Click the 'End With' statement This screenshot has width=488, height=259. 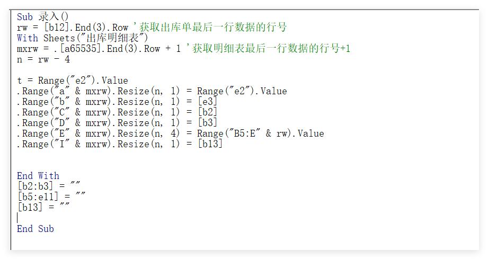(38, 176)
